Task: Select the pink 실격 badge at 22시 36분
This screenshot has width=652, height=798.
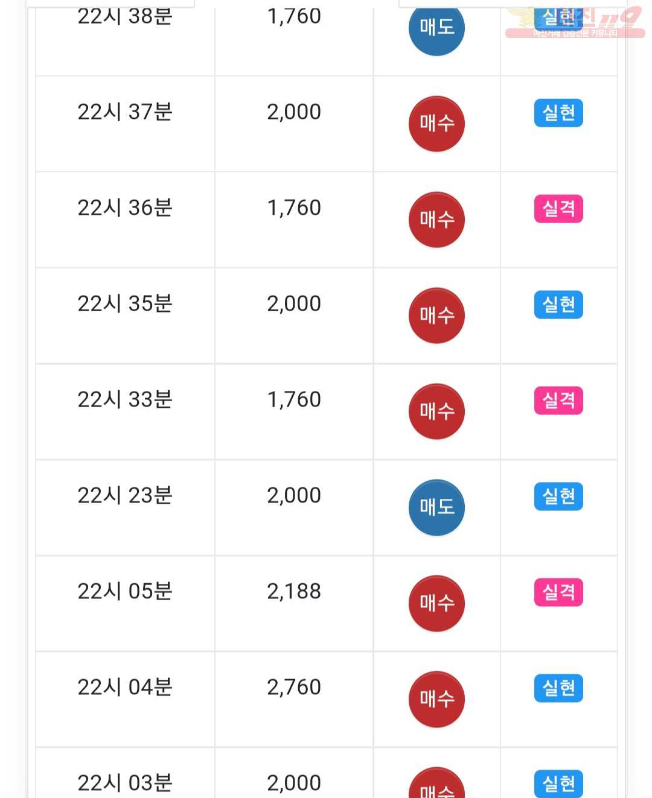Action: (558, 209)
